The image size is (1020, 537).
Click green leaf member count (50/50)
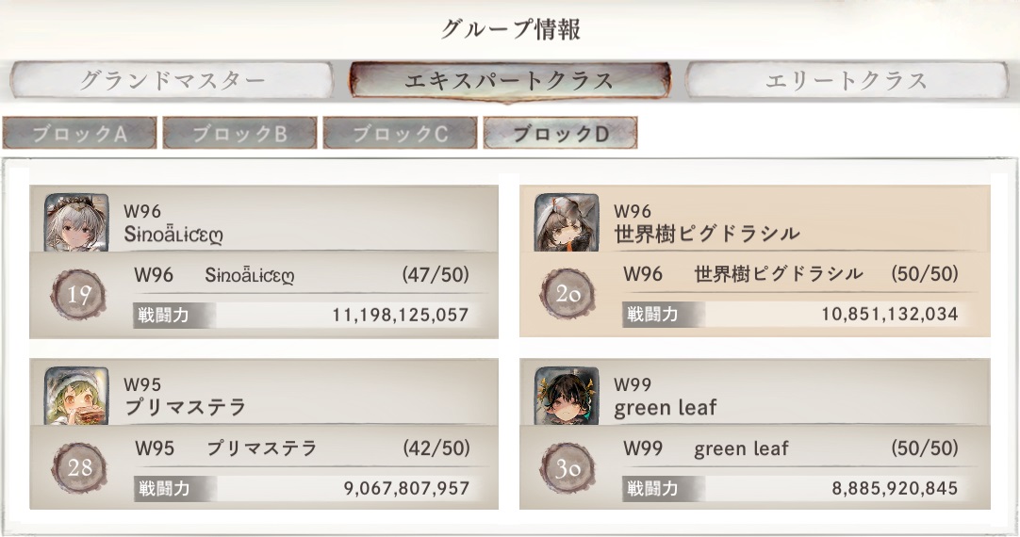924,448
